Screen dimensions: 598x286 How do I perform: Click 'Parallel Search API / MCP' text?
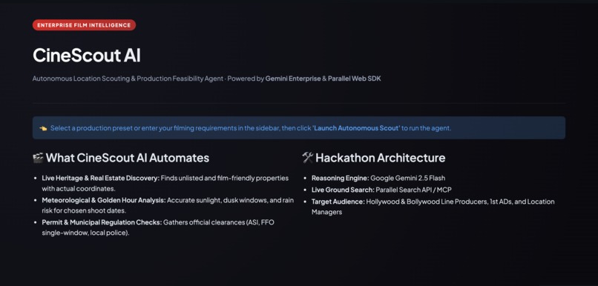(x=413, y=190)
